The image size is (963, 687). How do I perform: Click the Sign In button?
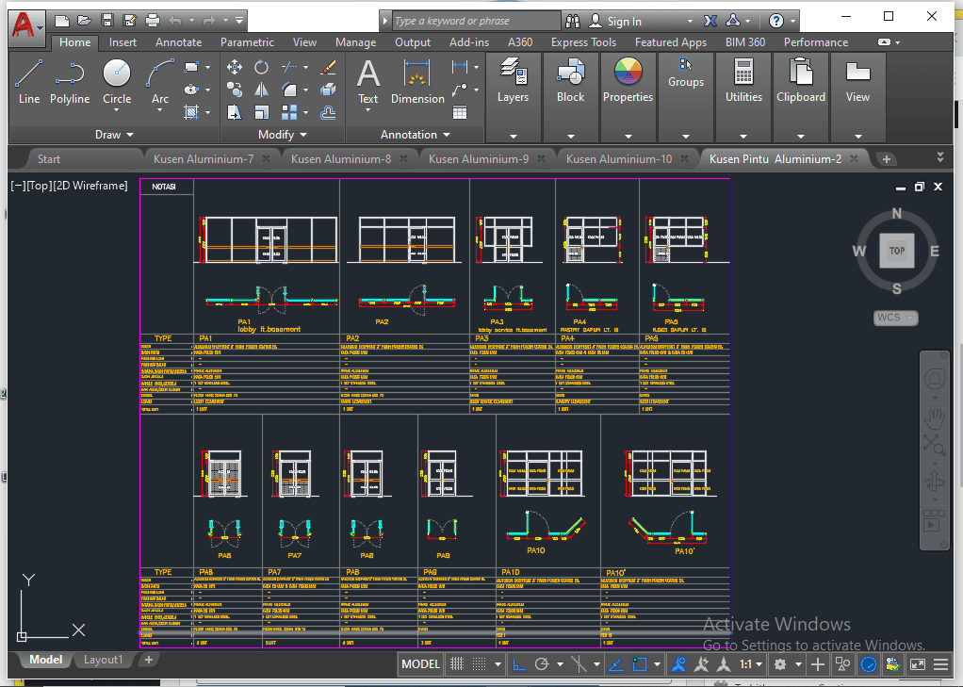coord(624,21)
